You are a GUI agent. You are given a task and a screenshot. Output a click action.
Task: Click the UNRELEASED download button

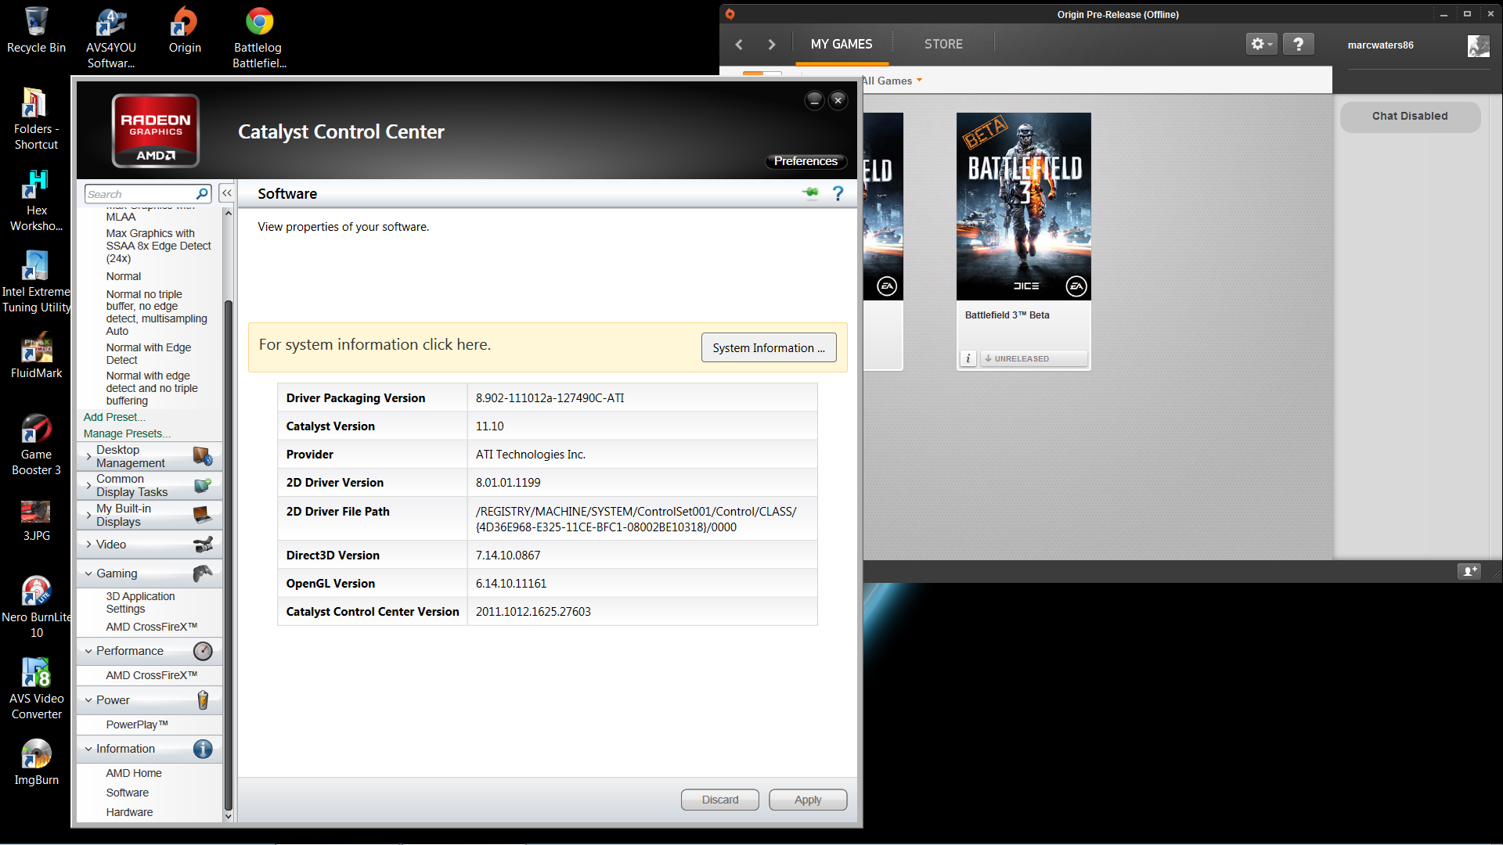pyautogui.click(x=1033, y=358)
